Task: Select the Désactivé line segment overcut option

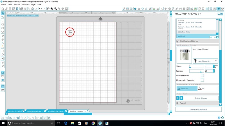Action: (x=187, y=88)
